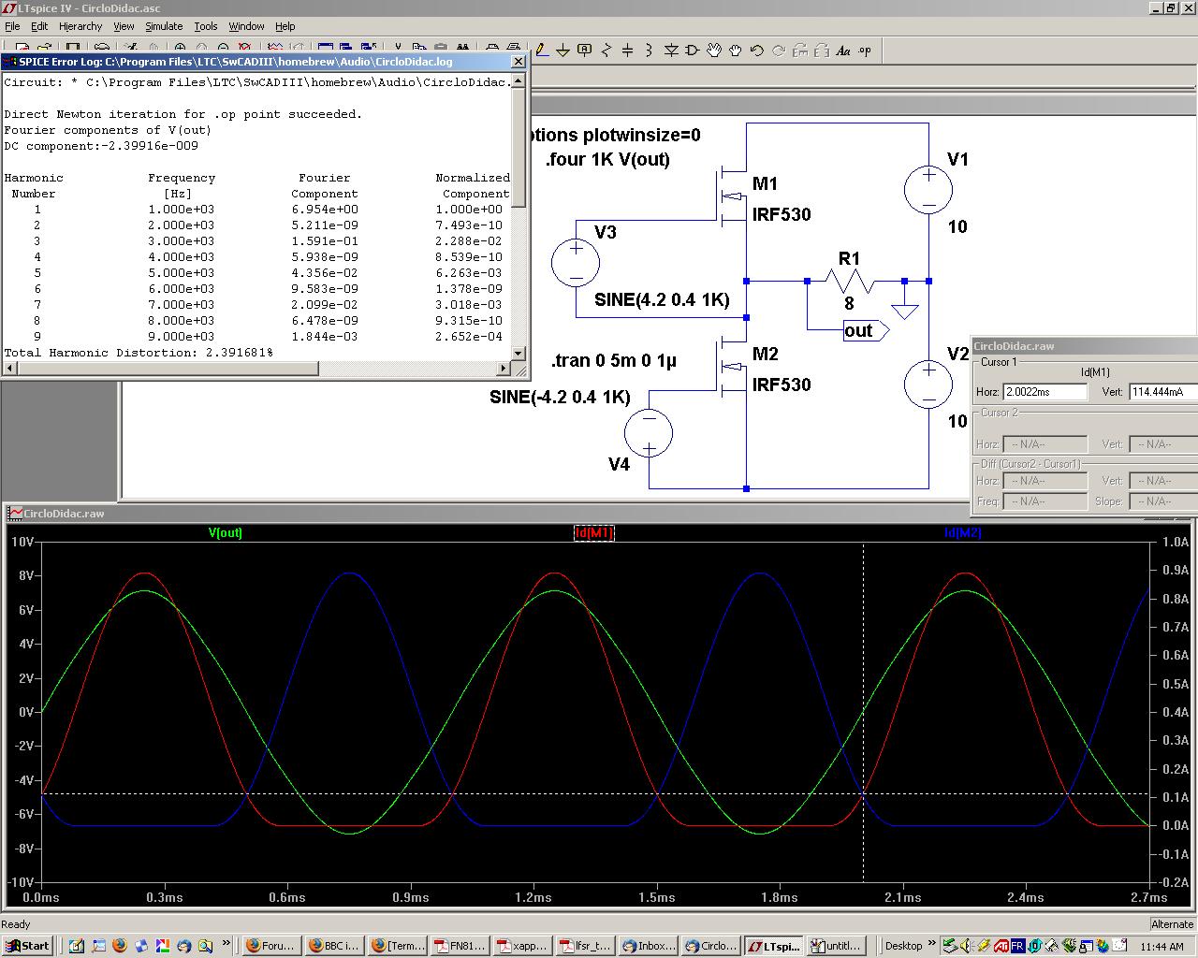Open the component gate icon in toolbar
Screen dimensions: 1198x958
pos(693,51)
